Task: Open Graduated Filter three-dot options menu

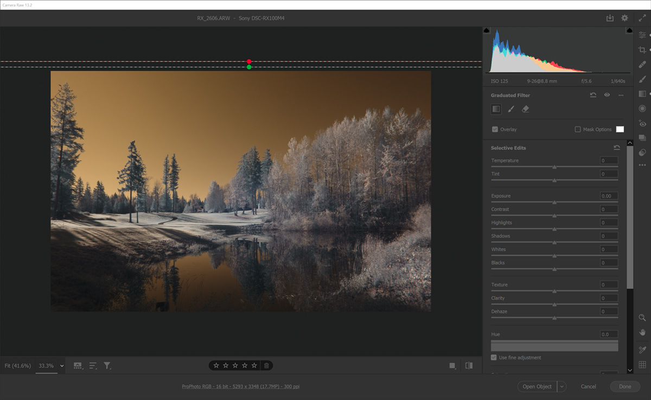Action: [621, 95]
